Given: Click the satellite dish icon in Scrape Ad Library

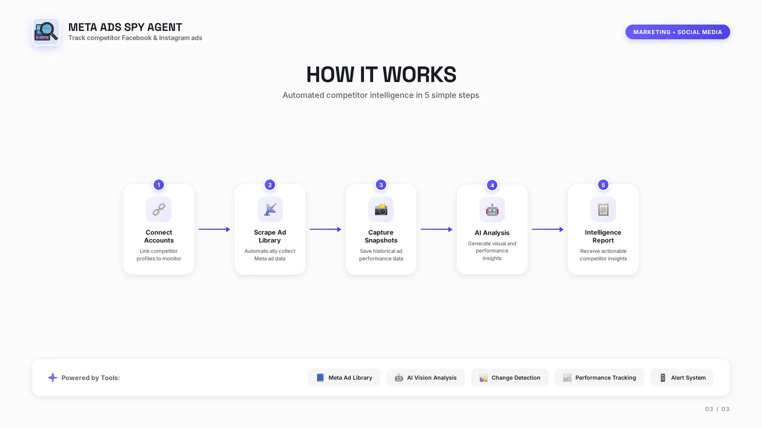Looking at the screenshot, I should click(270, 209).
